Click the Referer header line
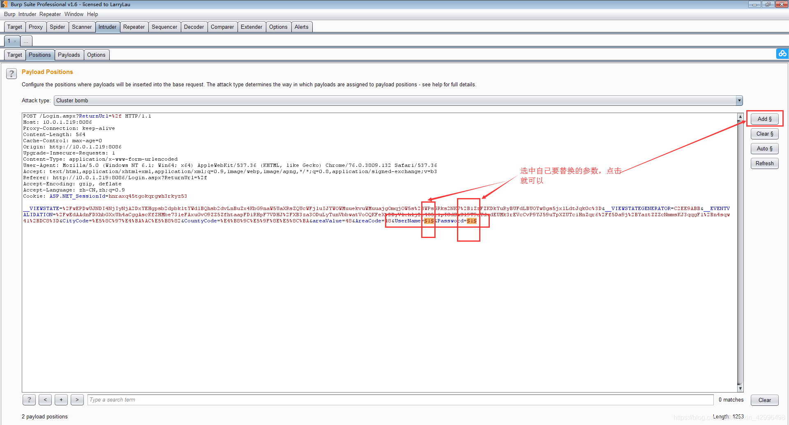Viewport: 789px width, 425px height. [x=115, y=178]
